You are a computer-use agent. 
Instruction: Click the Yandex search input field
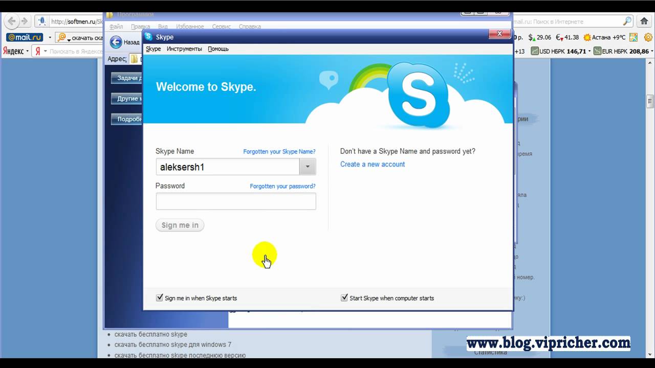[x=76, y=51]
